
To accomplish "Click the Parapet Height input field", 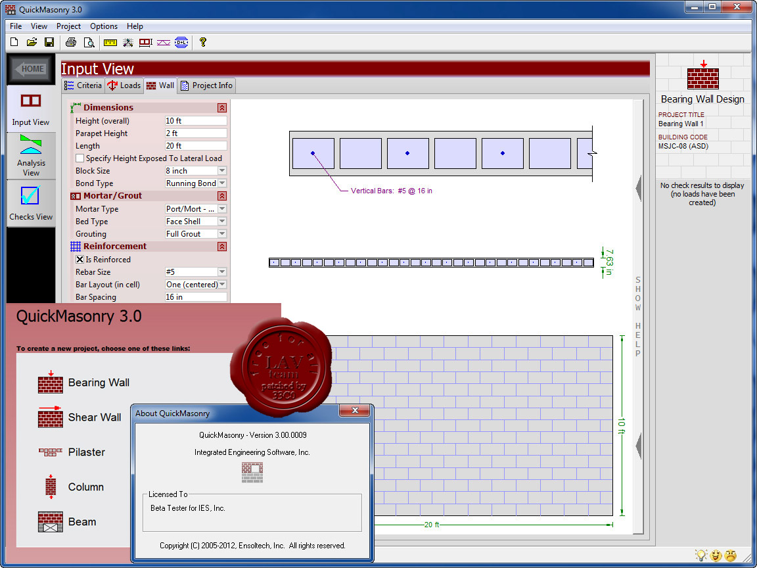I will [196, 133].
